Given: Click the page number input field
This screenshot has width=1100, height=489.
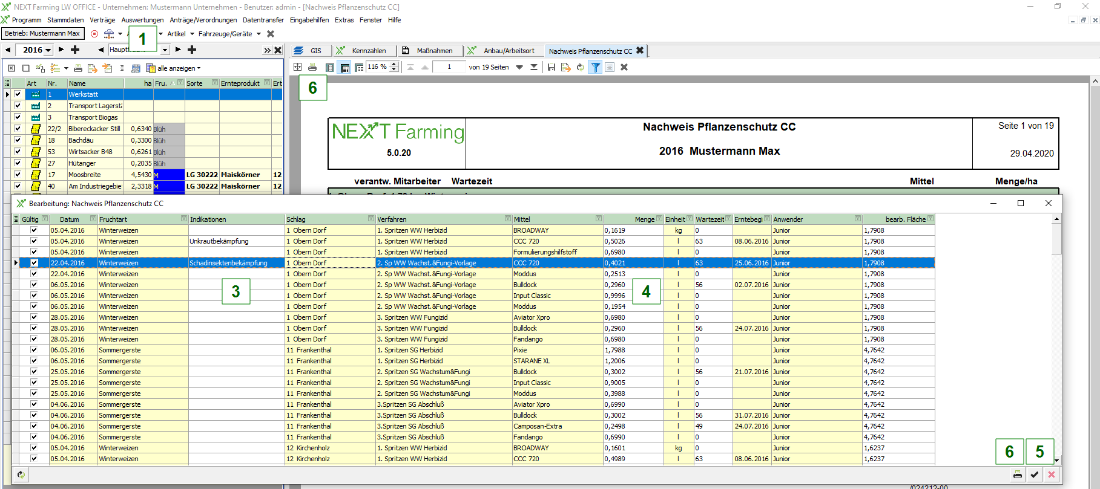Looking at the screenshot, I should click(x=449, y=67).
